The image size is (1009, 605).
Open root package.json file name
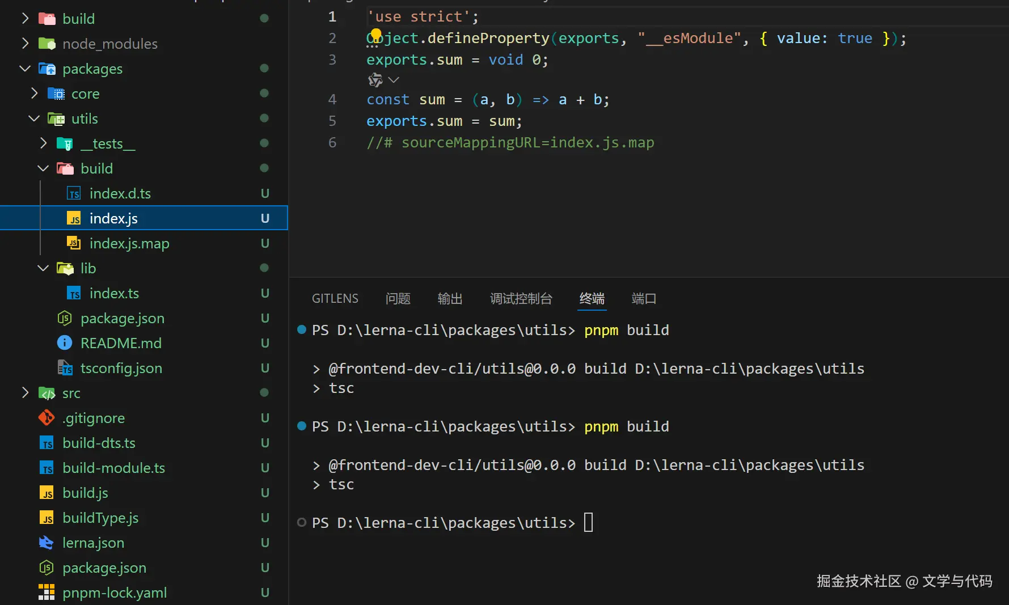click(x=104, y=568)
